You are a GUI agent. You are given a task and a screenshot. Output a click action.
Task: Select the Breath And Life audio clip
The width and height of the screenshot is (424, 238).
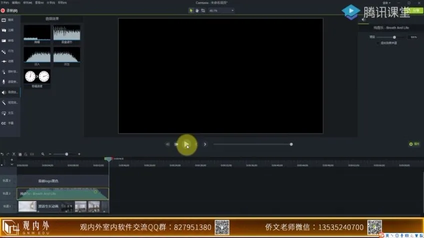62,193
